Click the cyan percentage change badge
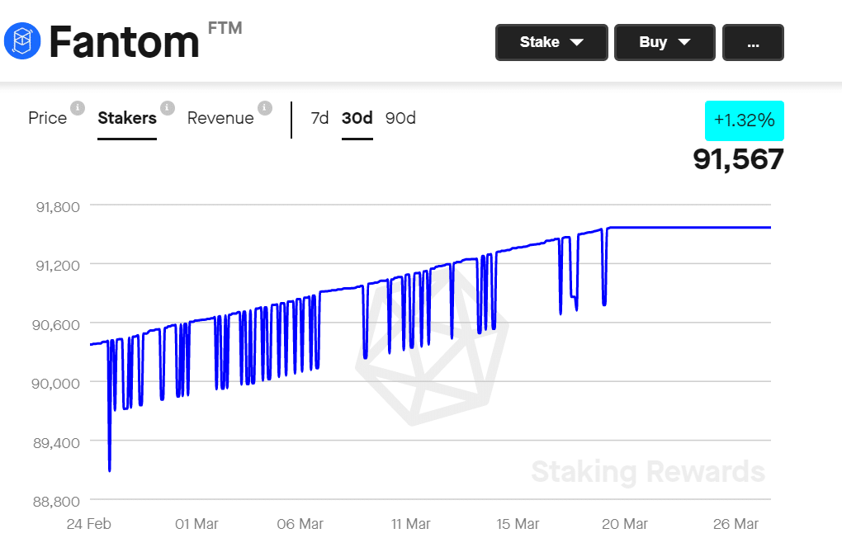The height and width of the screenshot is (538, 842). point(744,120)
